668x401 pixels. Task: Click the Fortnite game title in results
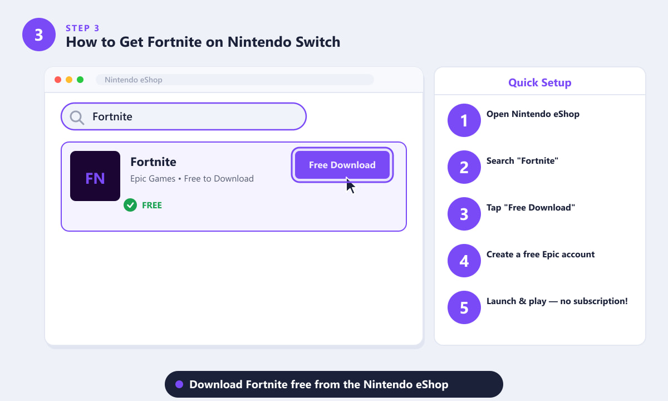coord(153,162)
